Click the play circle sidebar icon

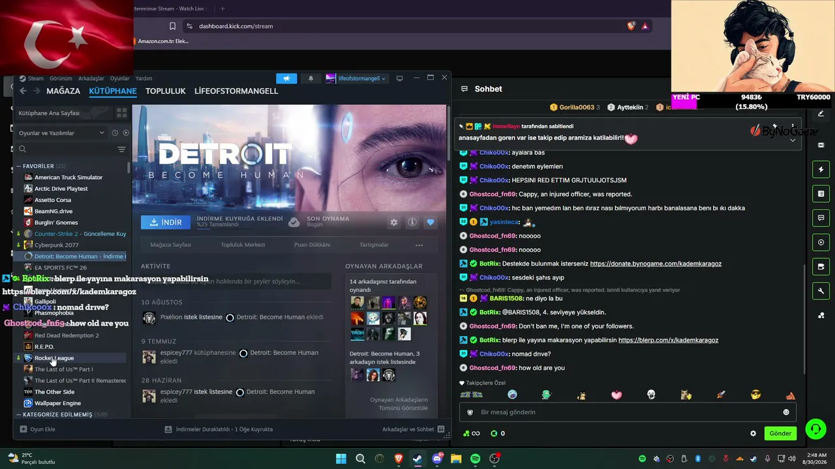(x=821, y=242)
